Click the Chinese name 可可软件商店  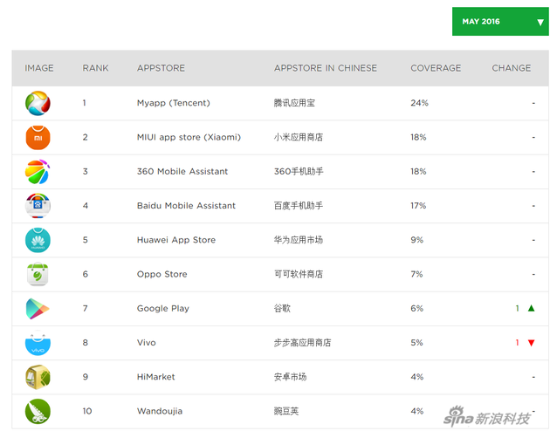(299, 274)
